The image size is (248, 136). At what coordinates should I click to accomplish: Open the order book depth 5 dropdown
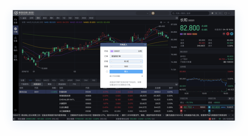(x=231, y=98)
